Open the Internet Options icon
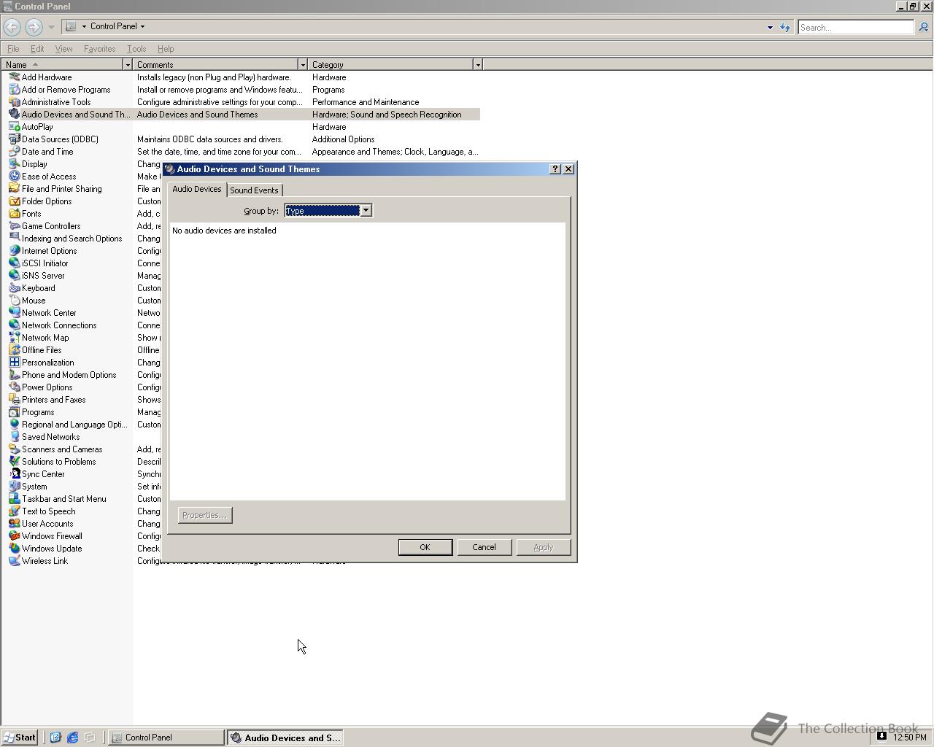 click(x=14, y=251)
